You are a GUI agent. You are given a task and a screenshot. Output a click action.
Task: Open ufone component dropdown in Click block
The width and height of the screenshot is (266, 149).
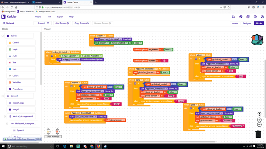[200, 55]
